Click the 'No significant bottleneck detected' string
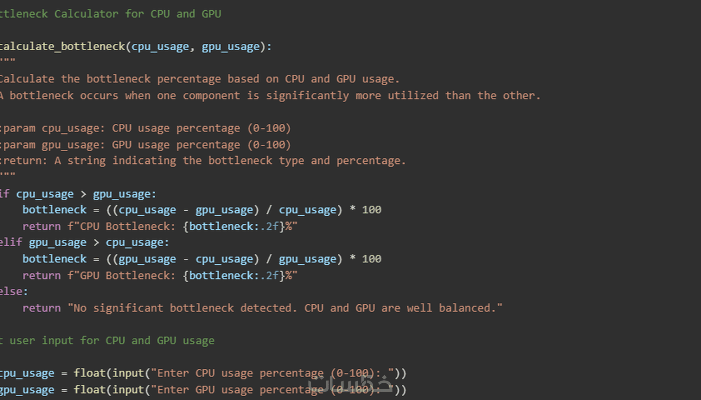The width and height of the screenshot is (701, 400). point(285,308)
